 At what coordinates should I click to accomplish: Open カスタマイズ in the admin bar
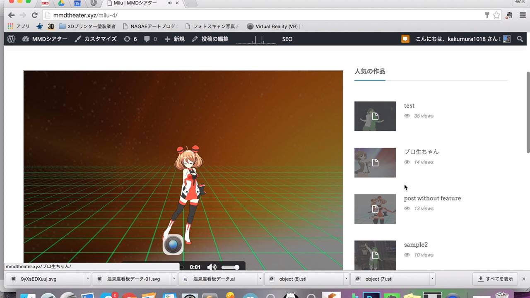(96, 39)
